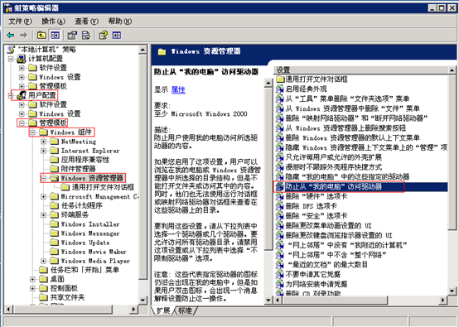Select 删除更改菜单动画设置的 UI
The image size is (459, 327).
point(328,225)
